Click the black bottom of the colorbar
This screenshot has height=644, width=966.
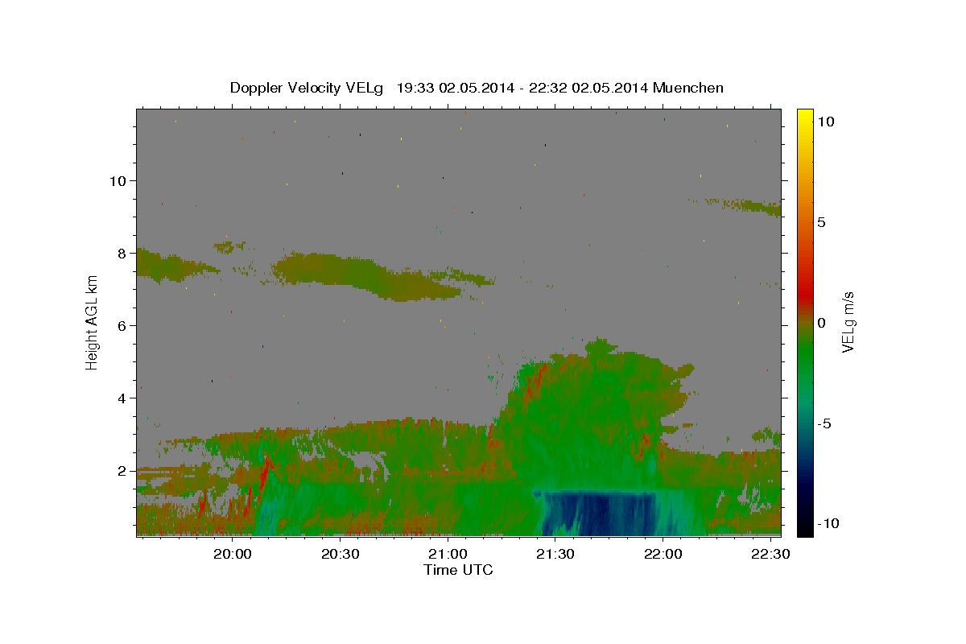click(805, 529)
